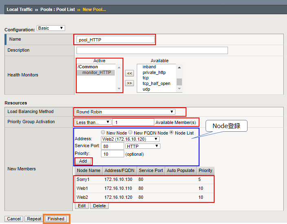
Task: Click Pools : Pool List breadcrumb
Action: pyautogui.click(x=57, y=9)
